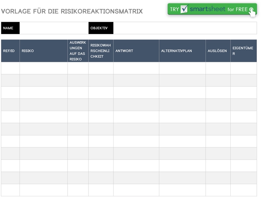Select the AUSWIRKUNGEN AUF DAS RISIKO header
Screen dimensions: 261x197
coord(78,51)
